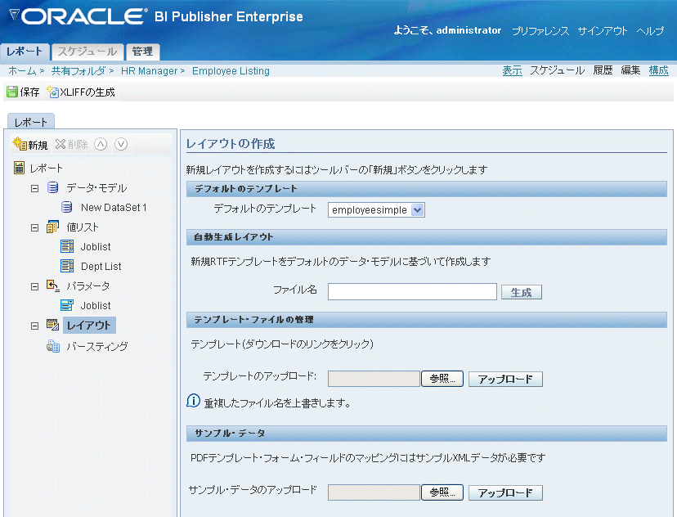Select レポート root label in tree
The height and width of the screenshot is (517, 677).
pos(47,168)
